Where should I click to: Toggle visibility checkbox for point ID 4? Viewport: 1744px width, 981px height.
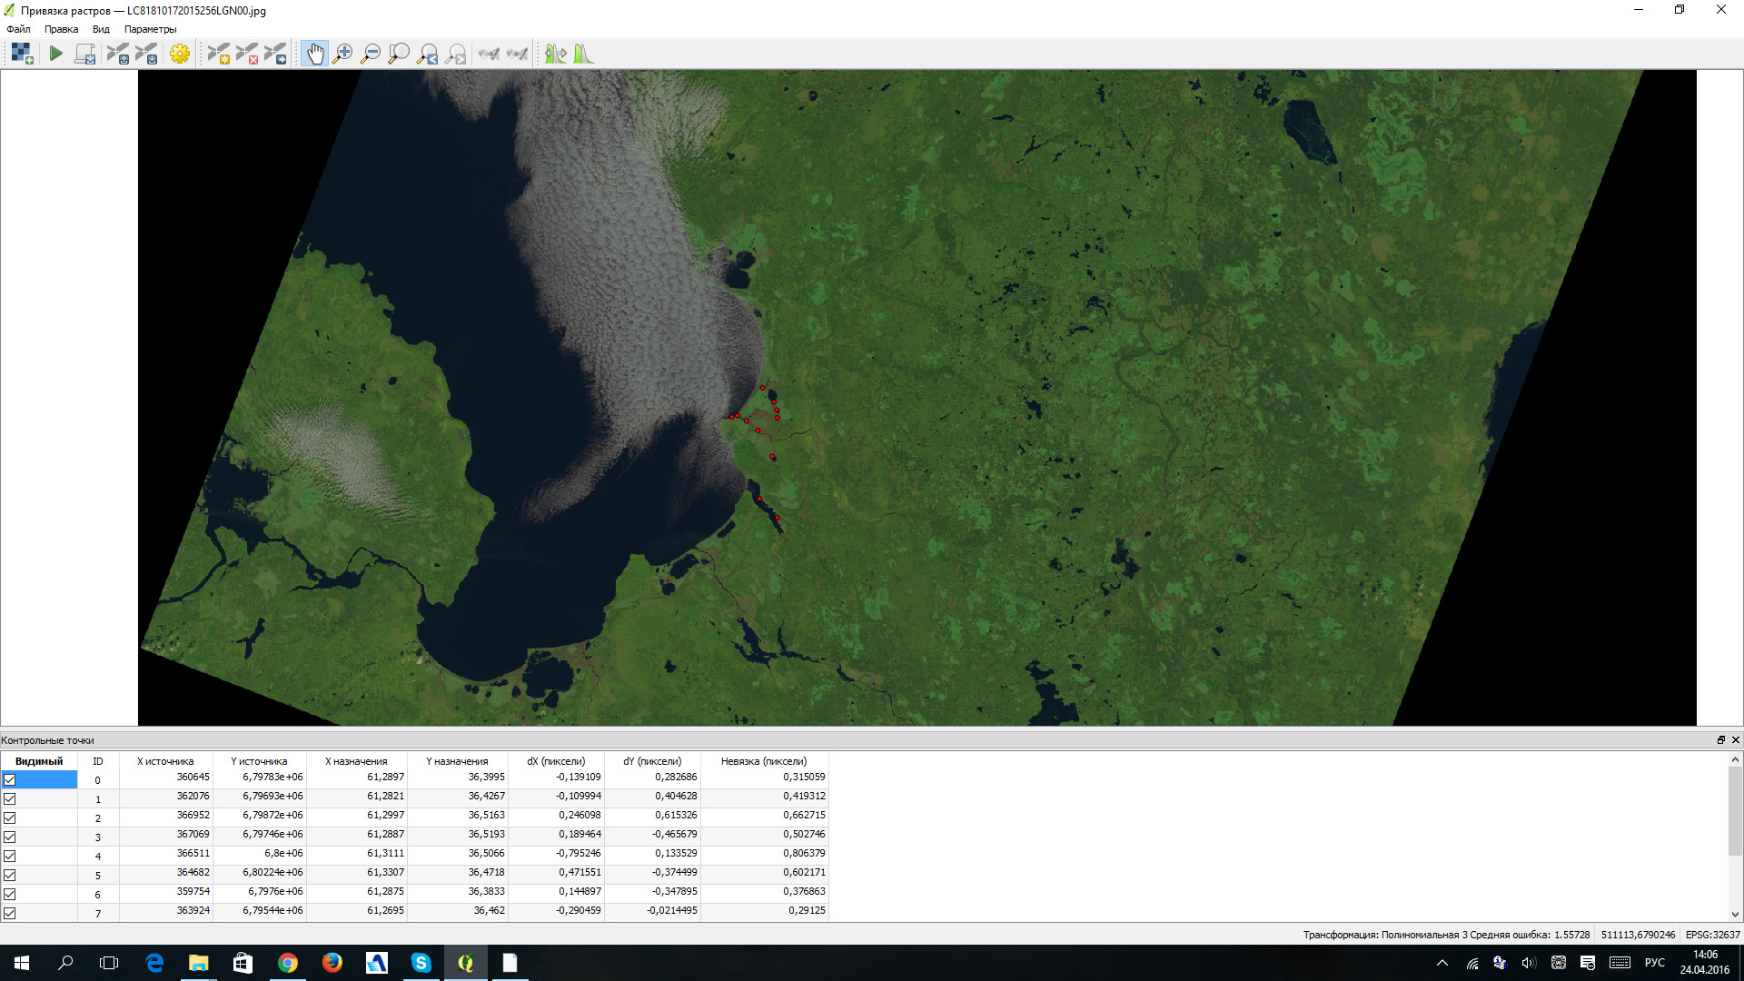10,856
